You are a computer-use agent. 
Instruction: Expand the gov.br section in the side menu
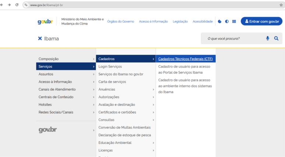pyautogui.click(x=66, y=130)
